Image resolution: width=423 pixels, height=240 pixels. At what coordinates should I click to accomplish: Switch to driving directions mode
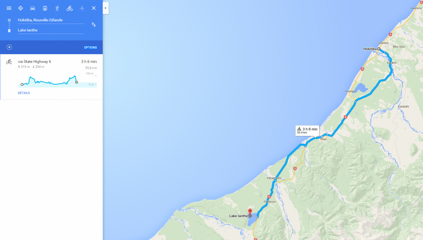tap(33, 8)
